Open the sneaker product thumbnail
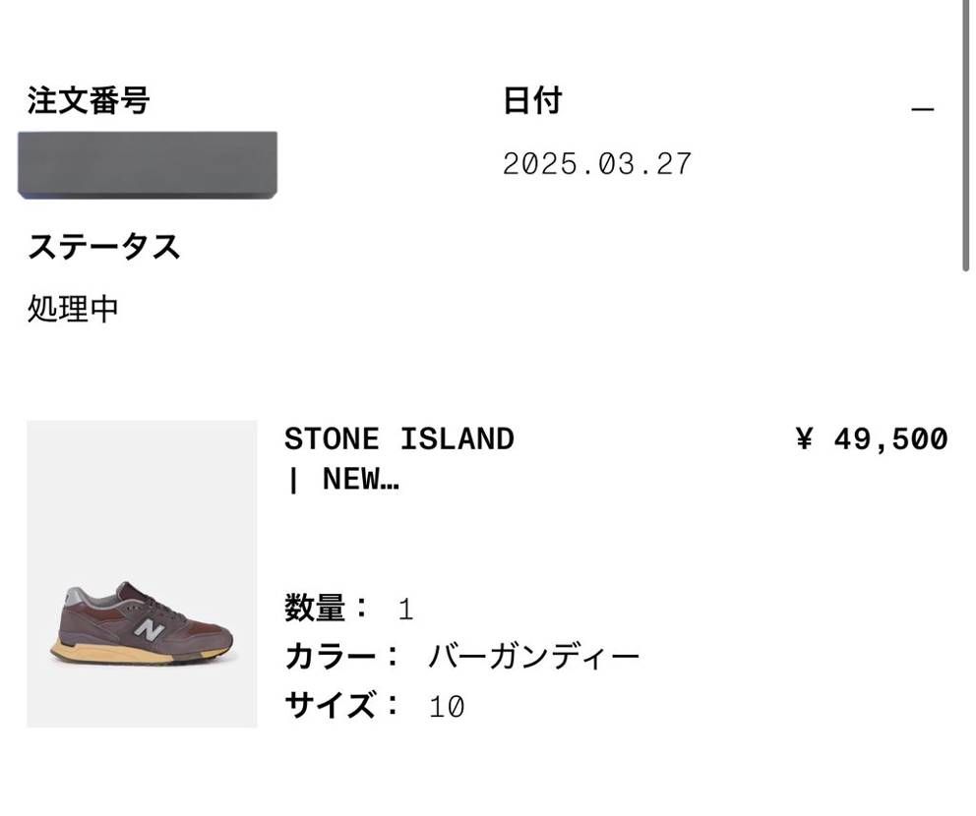976x816 pixels. pyautogui.click(x=142, y=573)
